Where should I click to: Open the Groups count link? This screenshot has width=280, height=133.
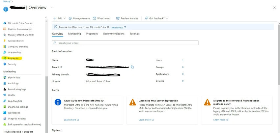pos(183,67)
